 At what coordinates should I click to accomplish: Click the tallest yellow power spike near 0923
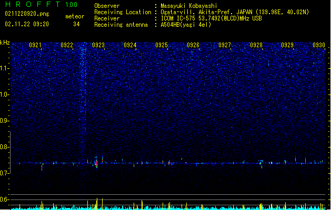pyautogui.click(x=97, y=204)
